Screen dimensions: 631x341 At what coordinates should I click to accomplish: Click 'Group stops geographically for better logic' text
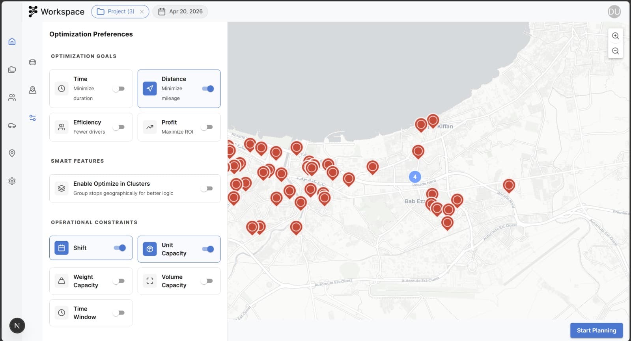click(x=123, y=193)
